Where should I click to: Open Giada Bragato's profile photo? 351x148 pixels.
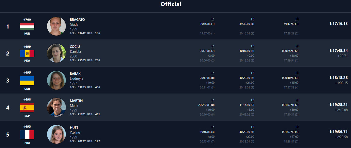[x=56, y=26]
